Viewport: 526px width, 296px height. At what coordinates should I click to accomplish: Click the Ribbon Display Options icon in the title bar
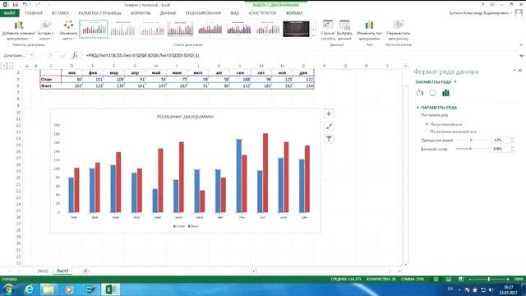492,4
